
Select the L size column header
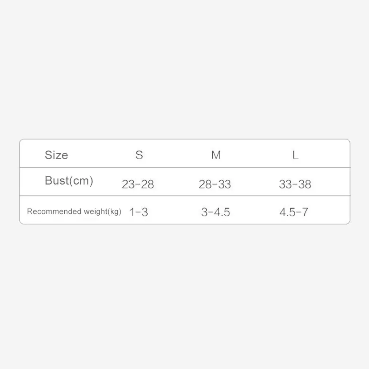pyautogui.click(x=295, y=155)
